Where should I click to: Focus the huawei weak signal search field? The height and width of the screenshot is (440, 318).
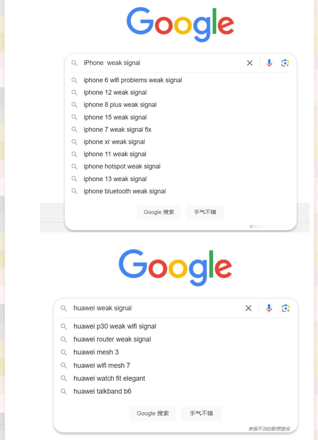[156, 308]
